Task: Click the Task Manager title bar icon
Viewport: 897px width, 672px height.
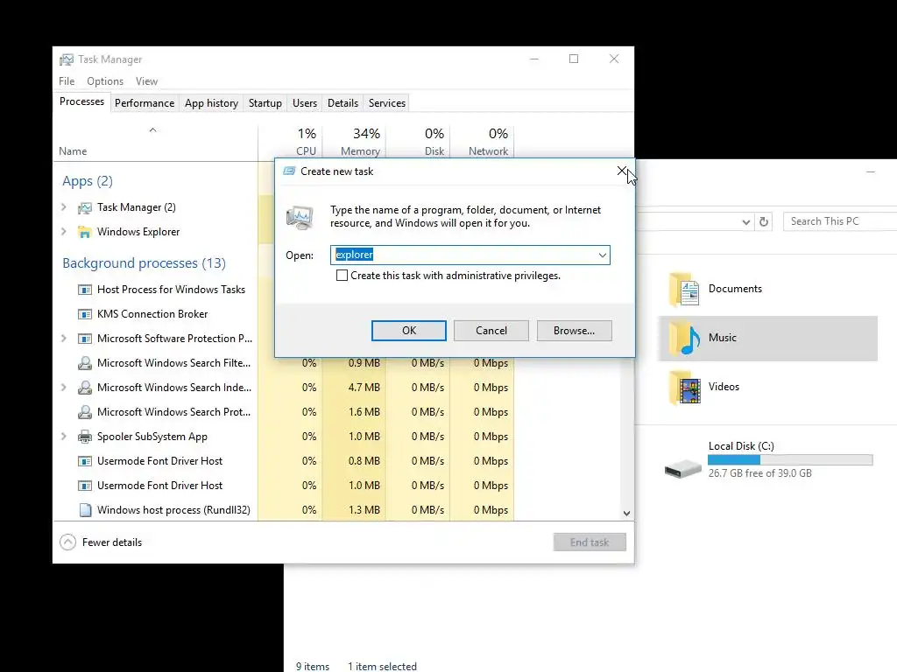Action: [x=67, y=59]
